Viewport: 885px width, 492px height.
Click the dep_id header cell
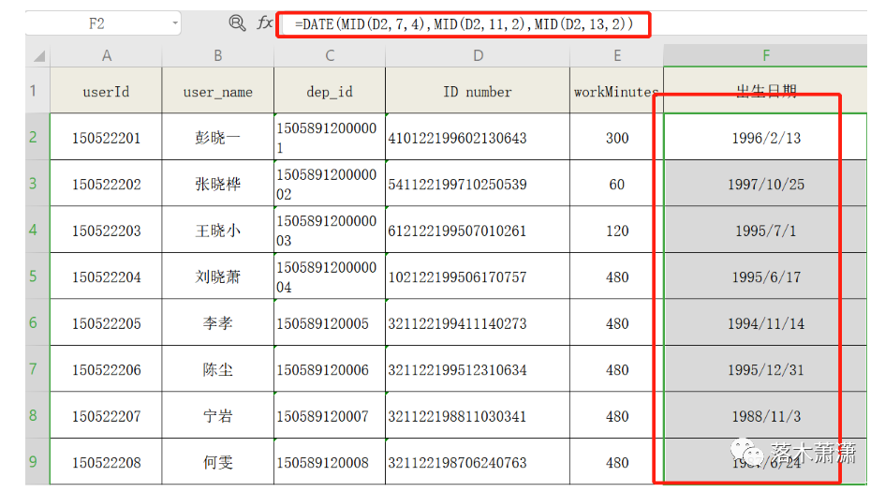pos(330,91)
